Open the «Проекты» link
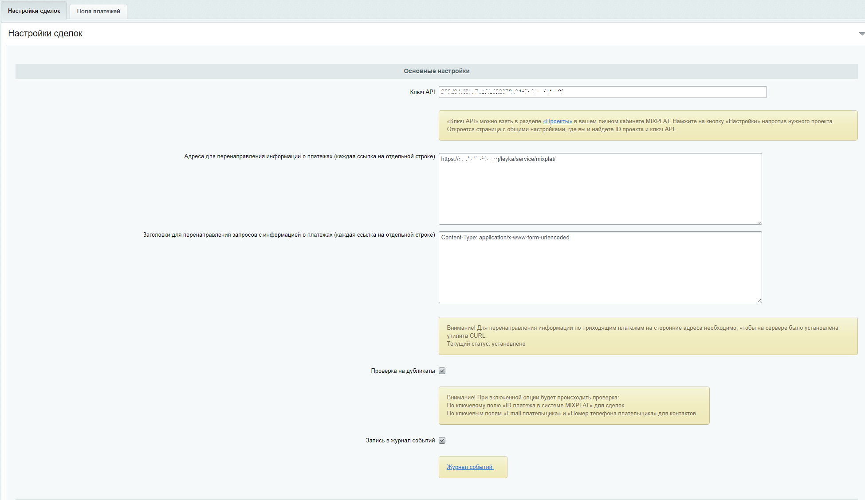This screenshot has width=865, height=500. tap(557, 121)
